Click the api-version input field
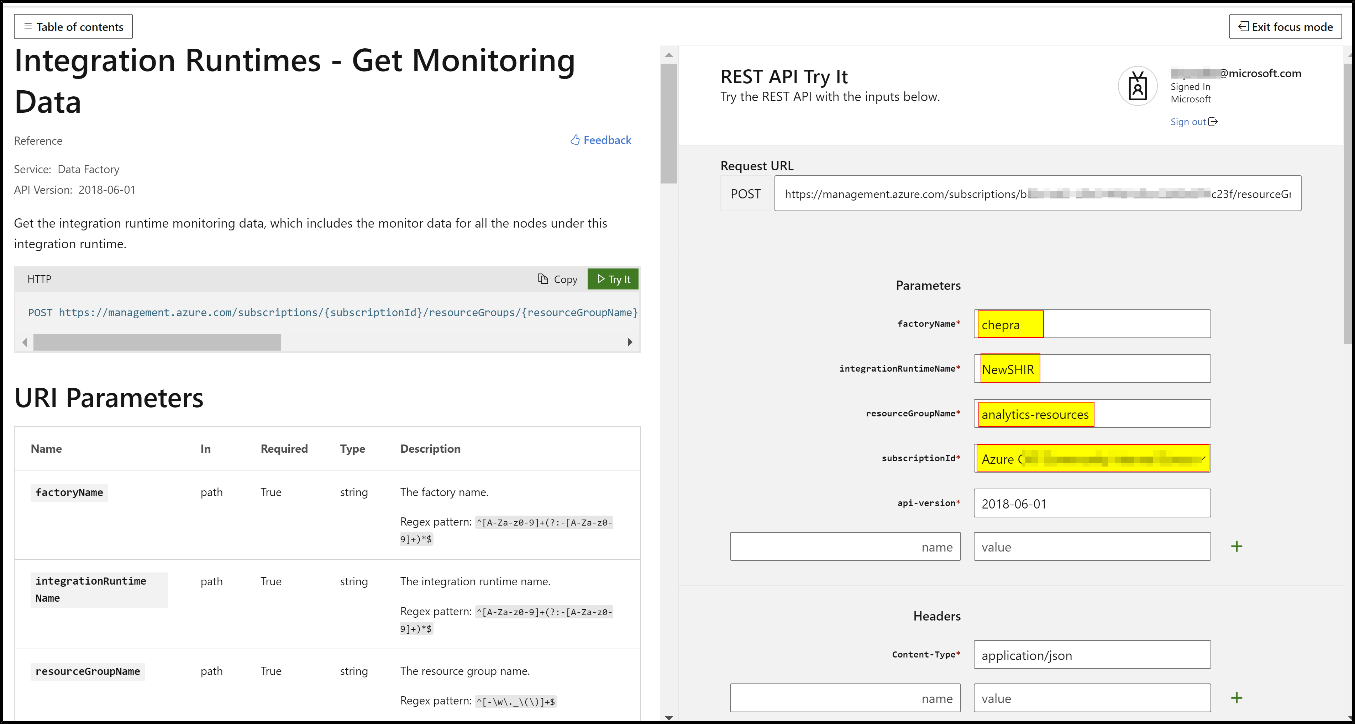The image size is (1355, 724). tap(1092, 503)
